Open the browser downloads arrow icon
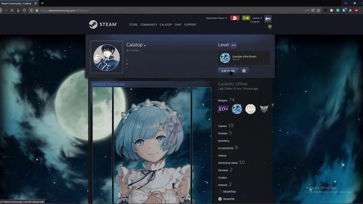 pyautogui.click(x=18, y=10)
